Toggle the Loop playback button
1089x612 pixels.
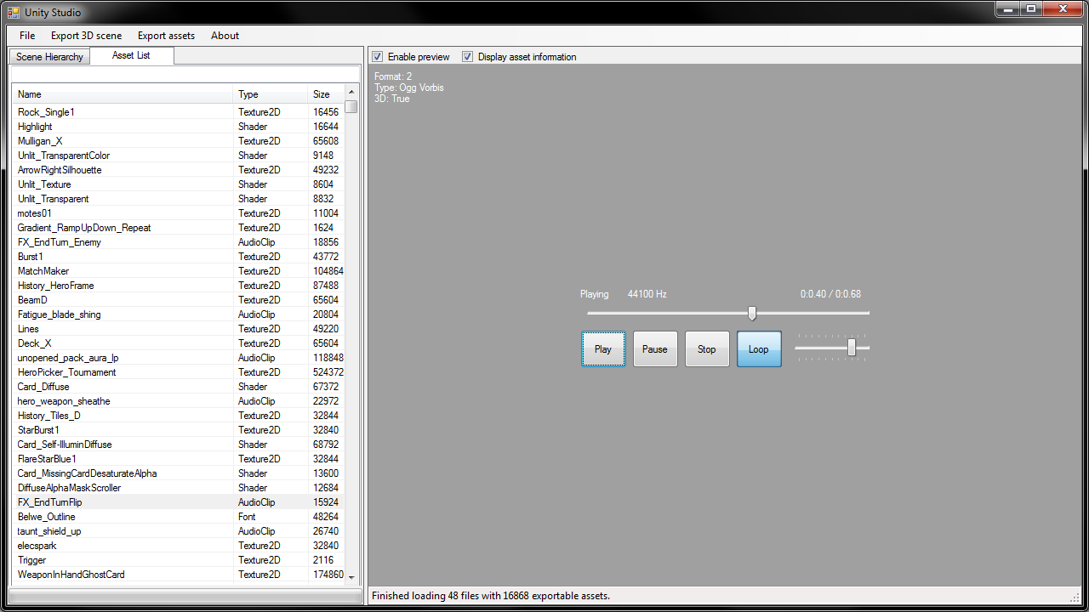coord(759,348)
